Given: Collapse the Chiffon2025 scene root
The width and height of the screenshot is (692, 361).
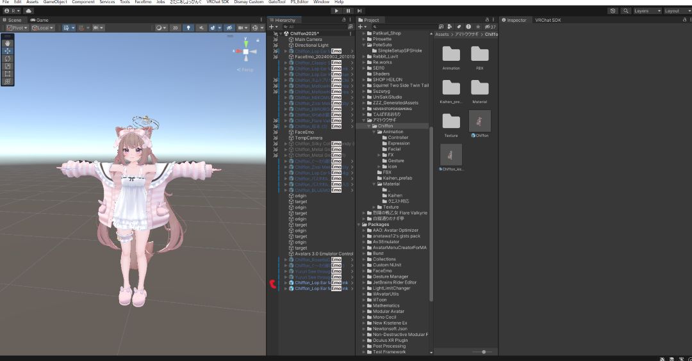Looking at the screenshot, I should coord(281,33).
